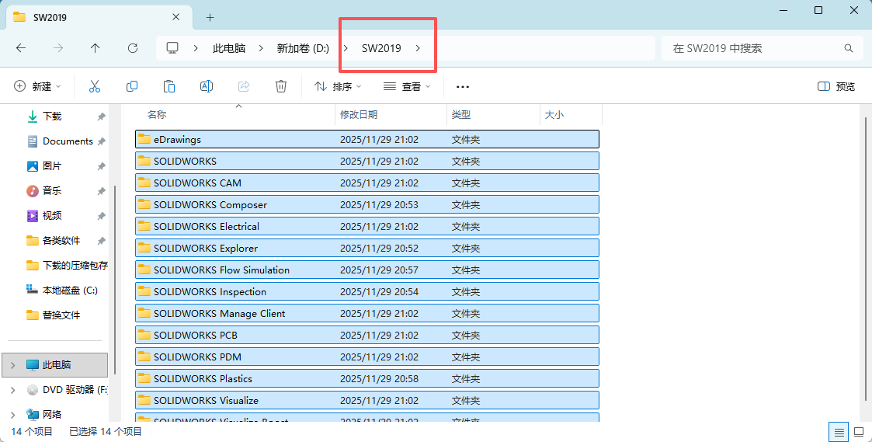Open 各类软件 folder in sidebar
The image size is (872, 442).
[x=61, y=241]
